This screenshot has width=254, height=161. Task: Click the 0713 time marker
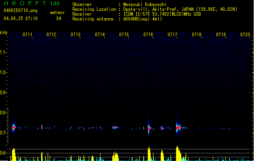pos(76,35)
